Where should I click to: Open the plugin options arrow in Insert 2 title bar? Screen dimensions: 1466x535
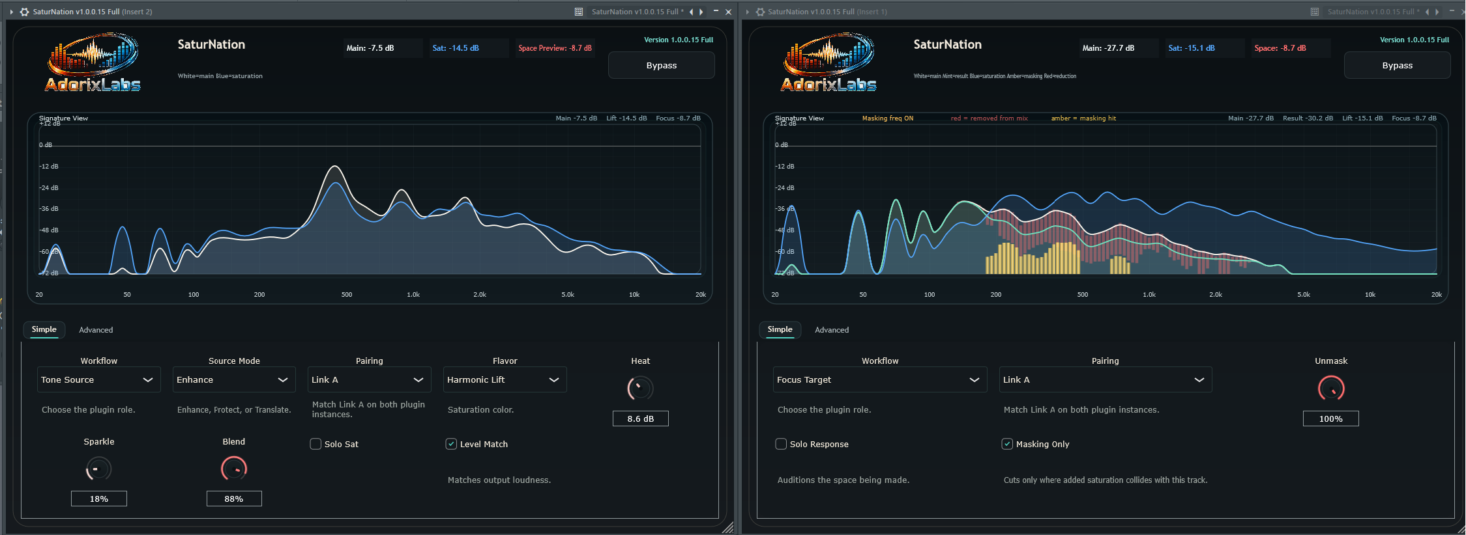click(x=12, y=12)
